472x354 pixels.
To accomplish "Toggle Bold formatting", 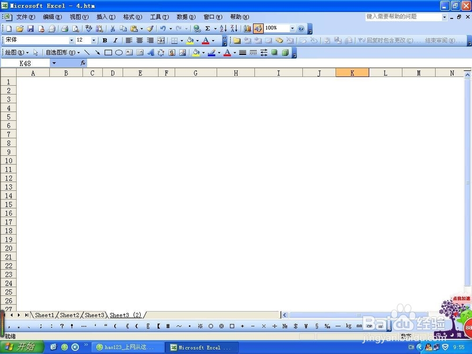I will point(105,40).
